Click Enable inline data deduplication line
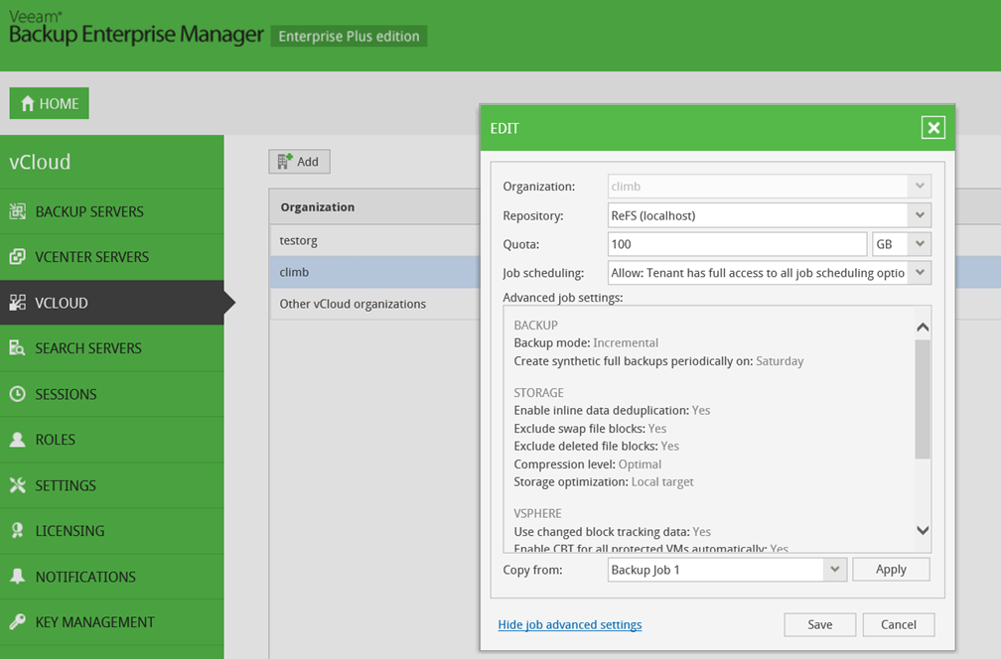Image resolution: width=1001 pixels, height=659 pixels. click(x=612, y=410)
